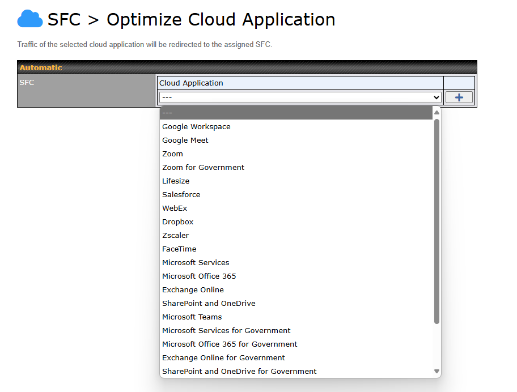Click the SFC > Optimize Cloud Application title
The image size is (517, 392).
191,19
